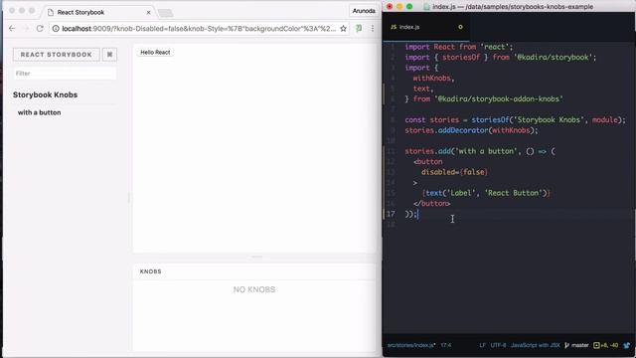Click line number 17 in the editor gutter
This screenshot has width=636, height=358.
point(391,214)
